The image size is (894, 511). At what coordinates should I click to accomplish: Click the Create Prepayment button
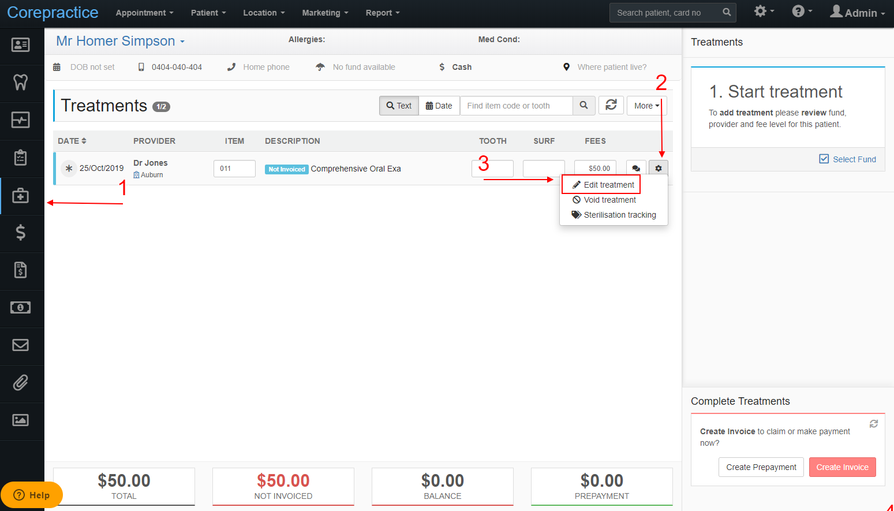[761, 467]
